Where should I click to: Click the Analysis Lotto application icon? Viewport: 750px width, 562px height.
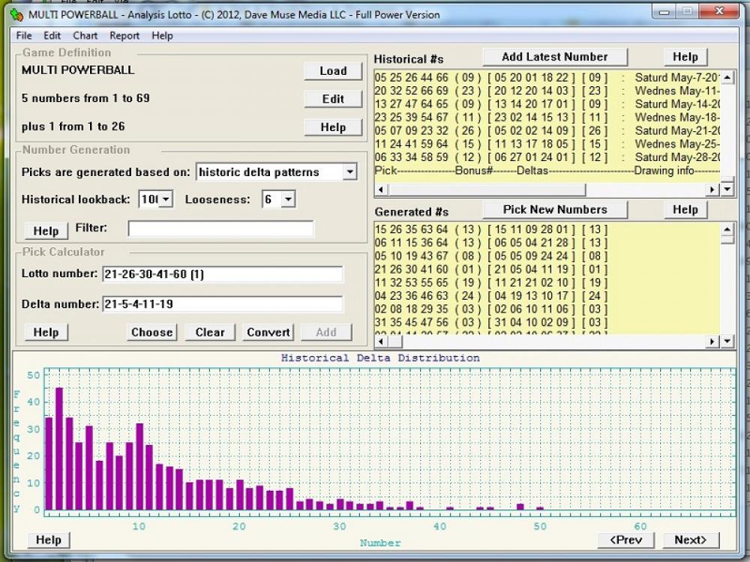tap(16, 13)
